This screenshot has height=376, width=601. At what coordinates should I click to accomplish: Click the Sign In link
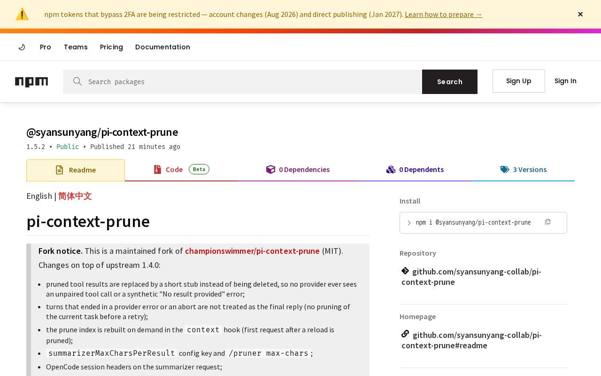pyautogui.click(x=565, y=81)
